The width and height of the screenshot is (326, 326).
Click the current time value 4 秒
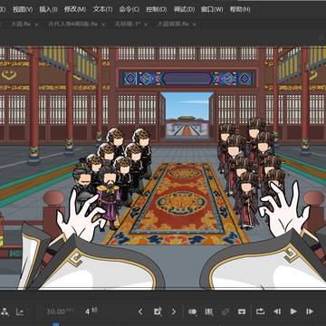[x=91, y=312]
